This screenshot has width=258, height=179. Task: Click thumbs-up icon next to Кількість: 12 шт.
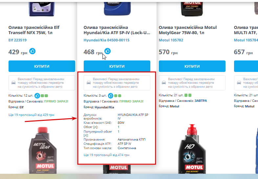coord(37,96)
